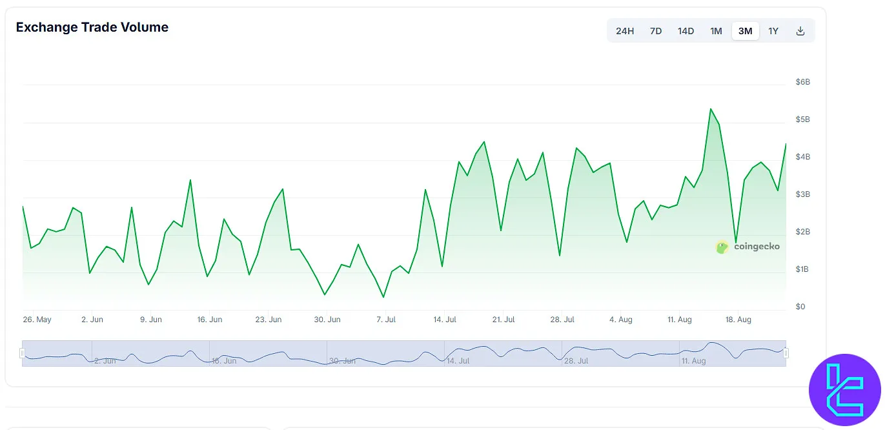Click the left range navigator handle
The height and width of the screenshot is (430, 885).
22,353
